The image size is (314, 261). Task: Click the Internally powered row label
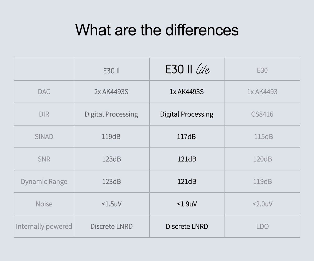point(44,227)
